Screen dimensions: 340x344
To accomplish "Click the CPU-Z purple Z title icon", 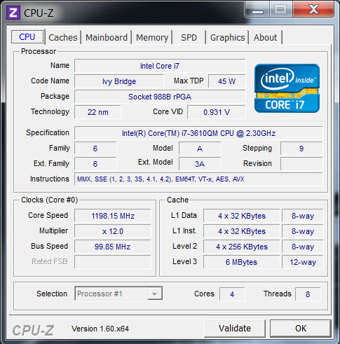I will (13, 13).
